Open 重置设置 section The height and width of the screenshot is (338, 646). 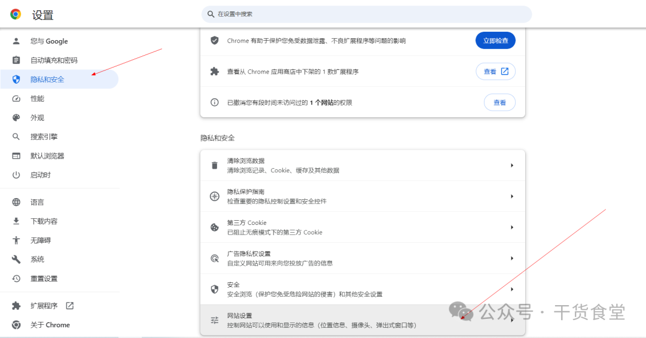point(59,279)
